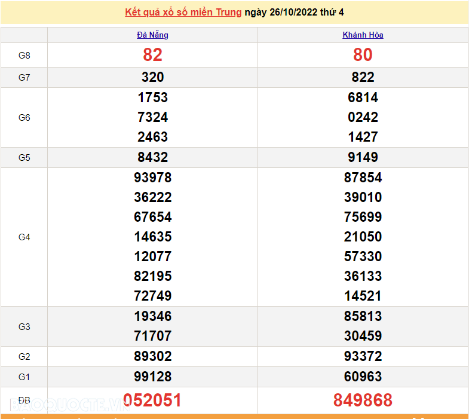The image size is (469, 419).
Task: Click the G3 number 85813
Action: pos(363,316)
